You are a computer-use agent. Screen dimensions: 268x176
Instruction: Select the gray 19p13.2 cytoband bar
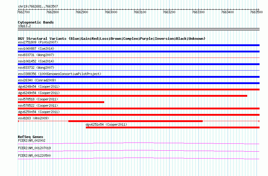[139, 29]
